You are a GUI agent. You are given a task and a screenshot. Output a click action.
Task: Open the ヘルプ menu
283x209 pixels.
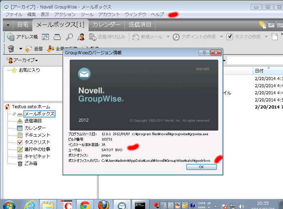pos(157,15)
